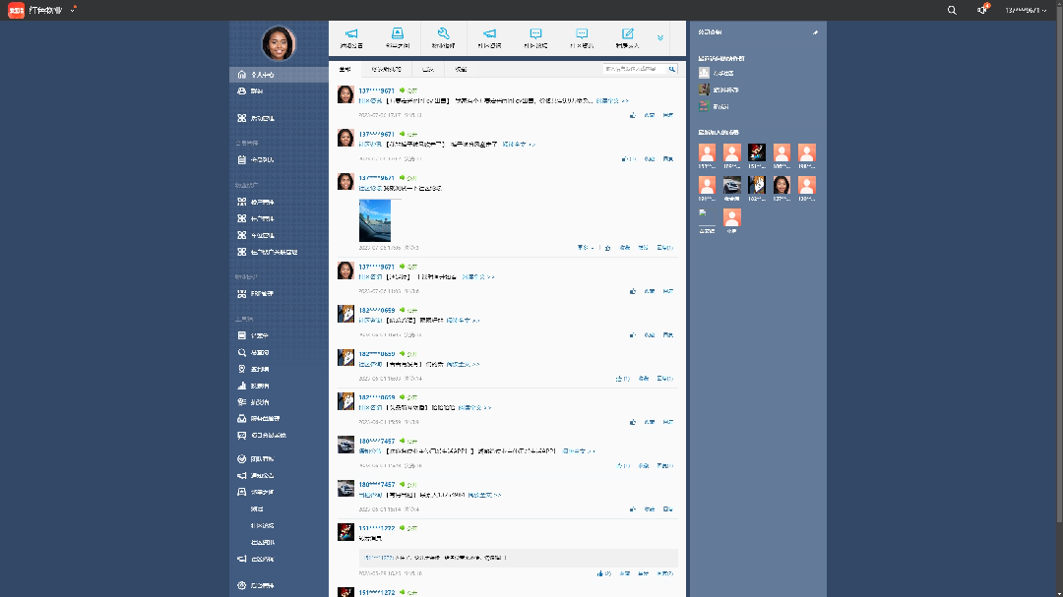This screenshot has height=597, width=1063.
Task: Switch to the second tab of the feed
Action: (x=386, y=70)
